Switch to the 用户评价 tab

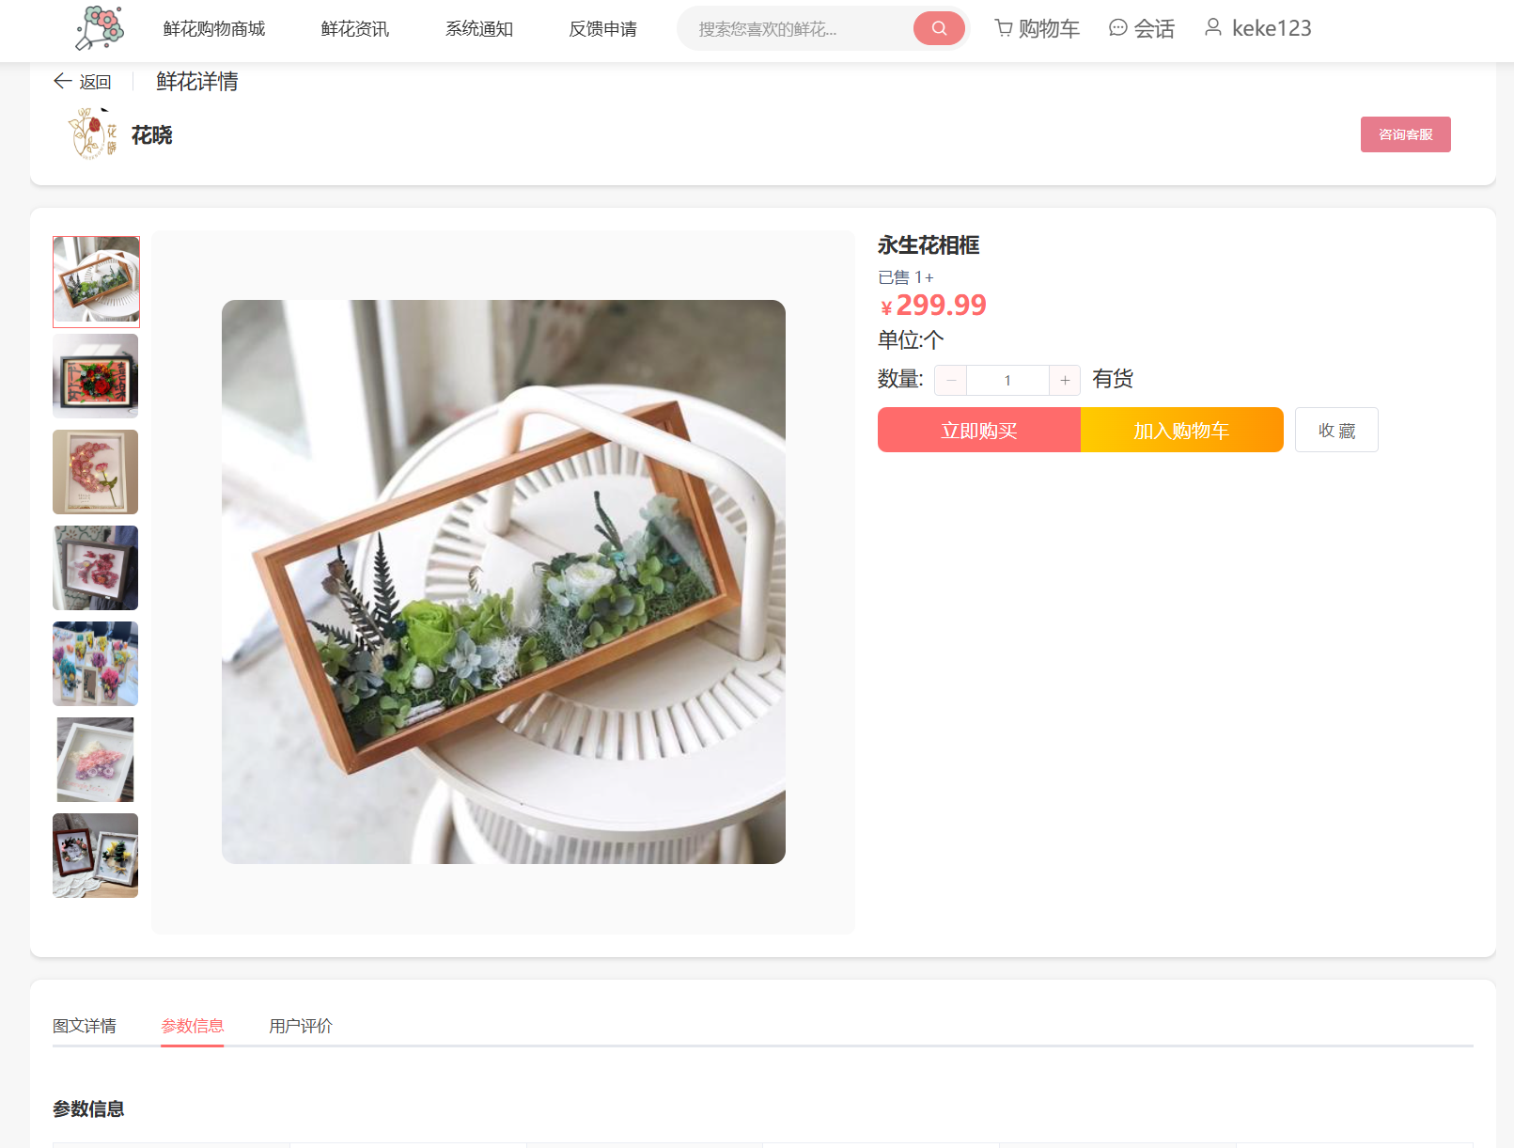point(301,1026)
